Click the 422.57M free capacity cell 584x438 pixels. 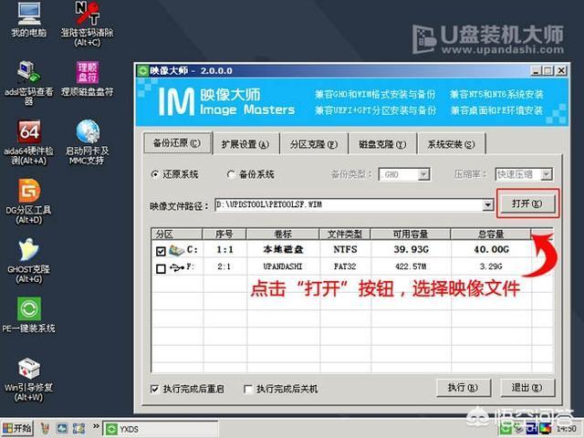point(411,266)
